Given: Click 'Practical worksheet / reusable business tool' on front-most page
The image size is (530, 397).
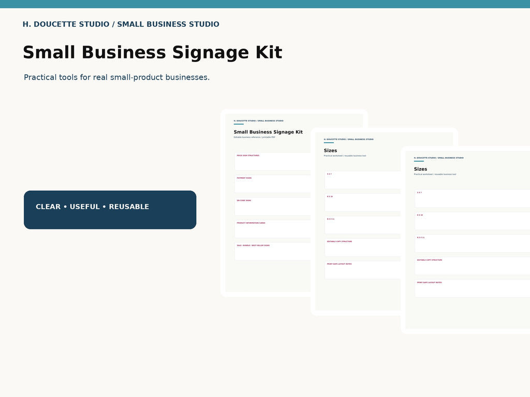Looking at the screenshot, I should tap(435, 175).
